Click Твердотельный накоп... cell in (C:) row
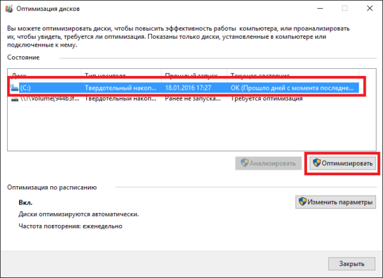The height and width of the screenshot is (278, 383). pos(121,88)
